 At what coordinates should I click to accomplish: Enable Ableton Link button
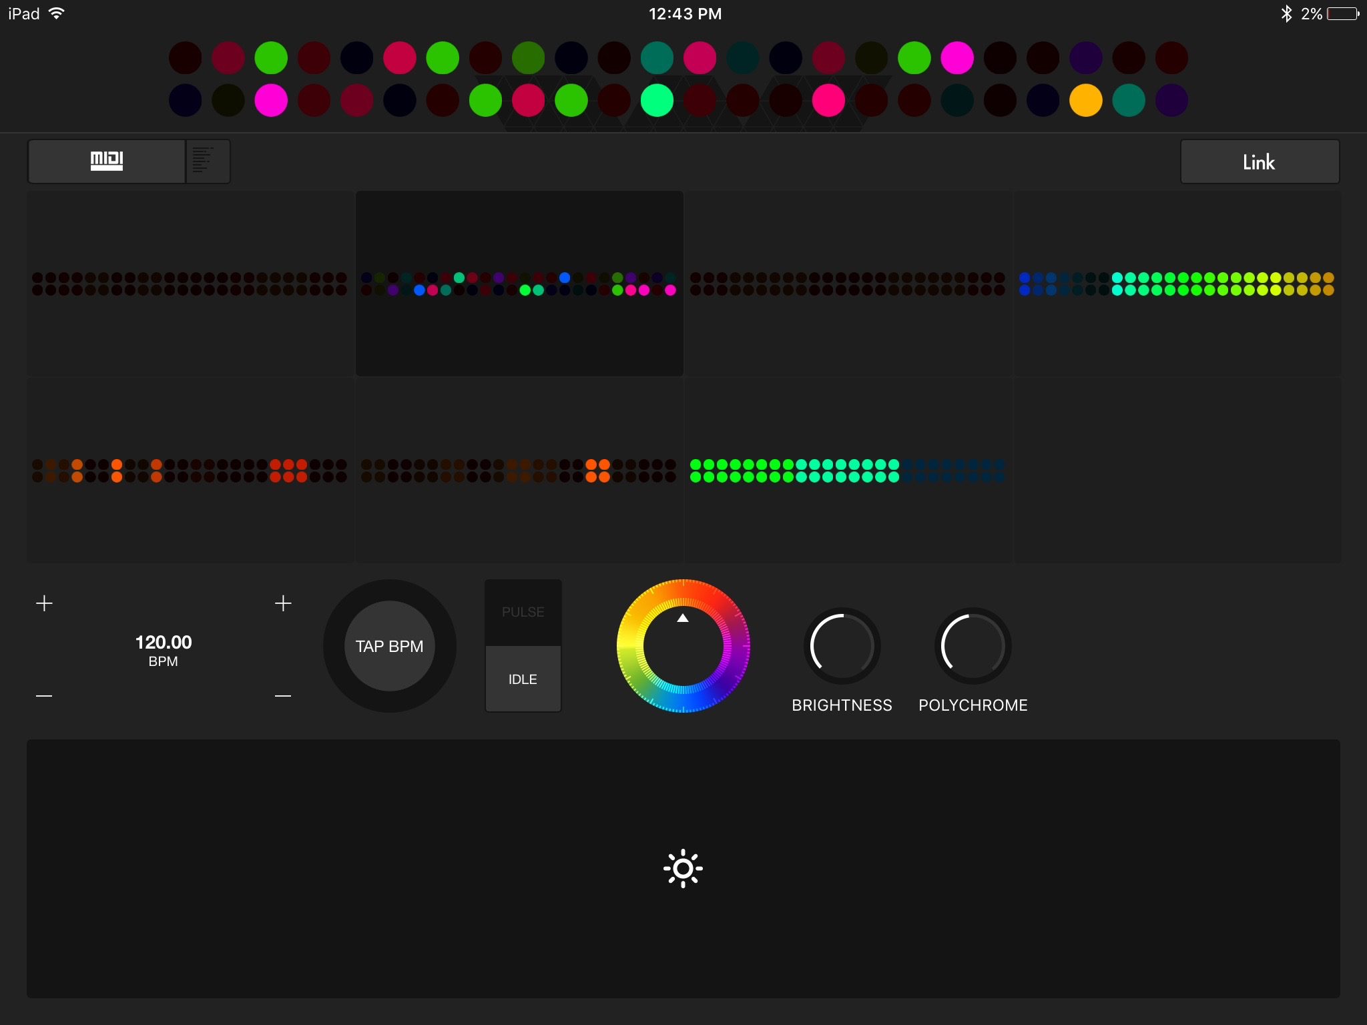point(1259,161)
